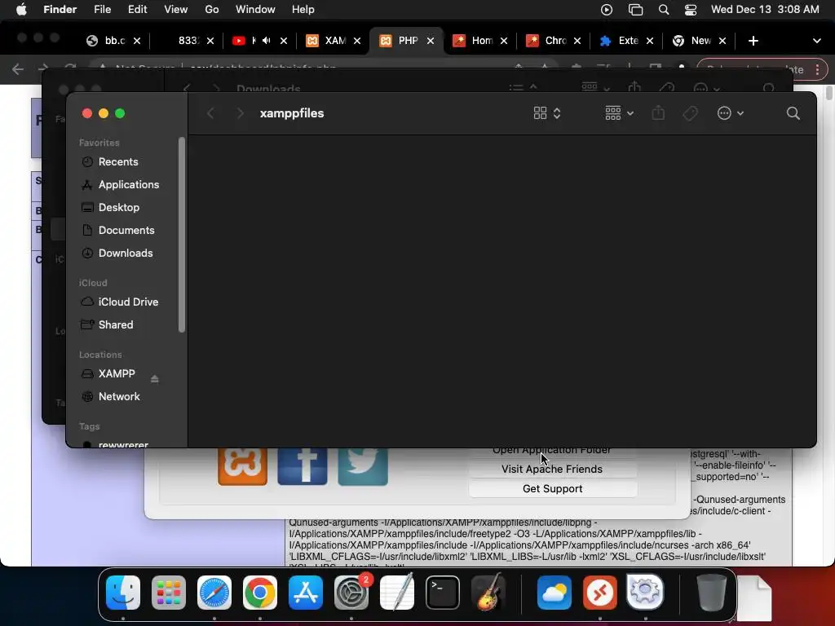Open the Window menu
The image size is (835, 626).
click(255, 10)
